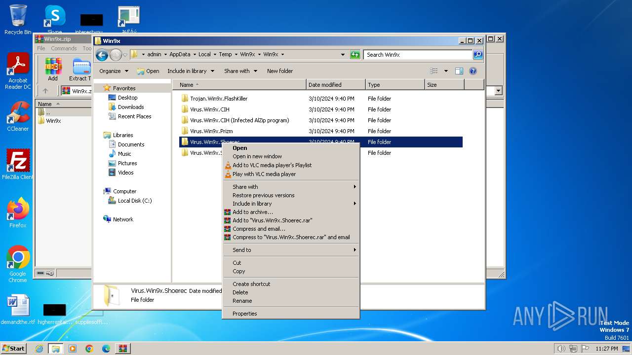632x355 pixels.
Task: Open Downloads in Favorites sidebar
Action: (x=131, y=107)
